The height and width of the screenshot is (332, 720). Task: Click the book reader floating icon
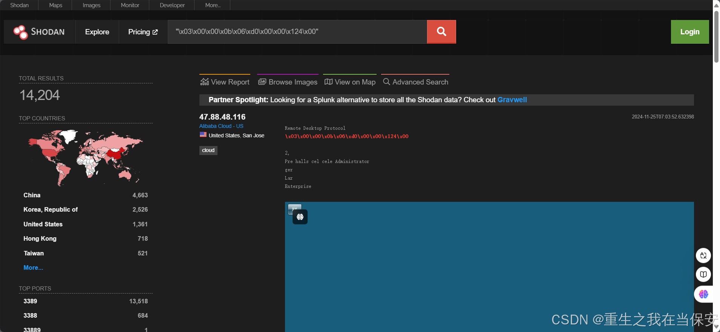coord(703,274)
